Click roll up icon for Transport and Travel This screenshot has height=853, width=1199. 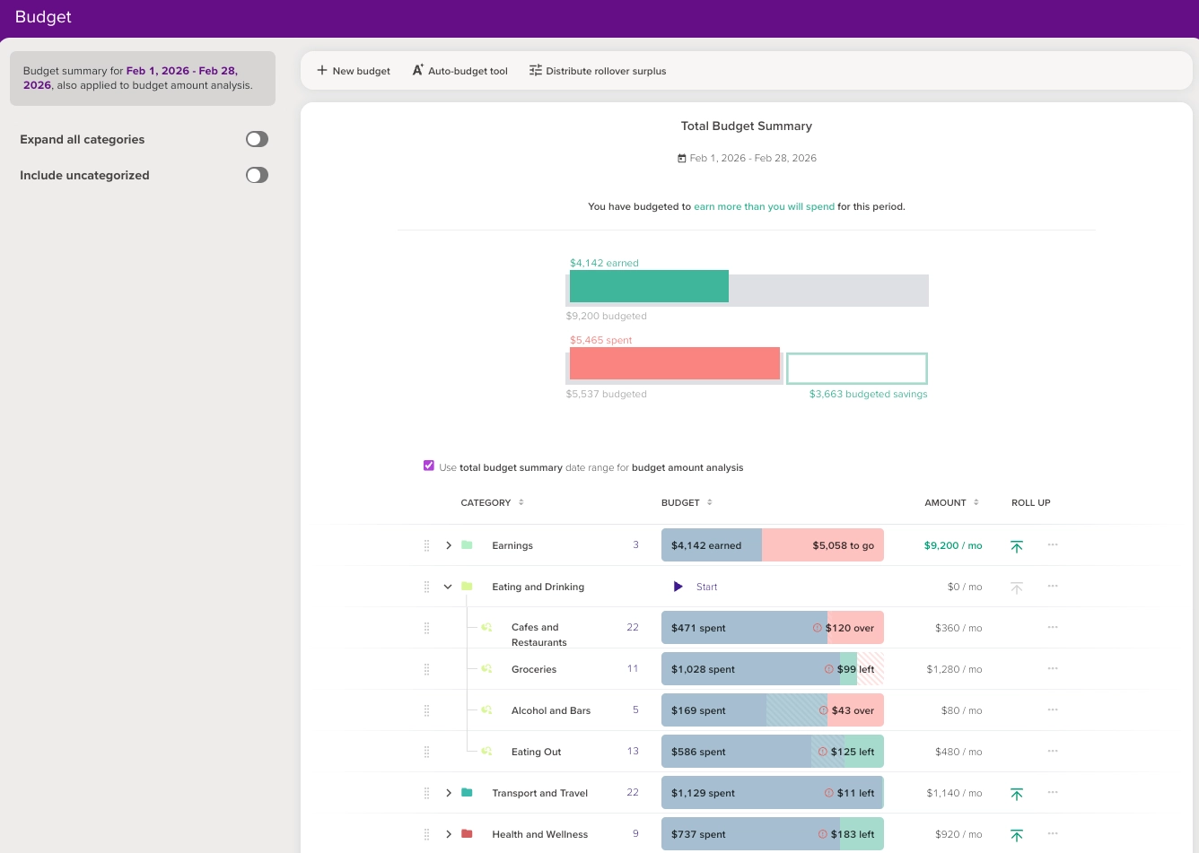1017,794
